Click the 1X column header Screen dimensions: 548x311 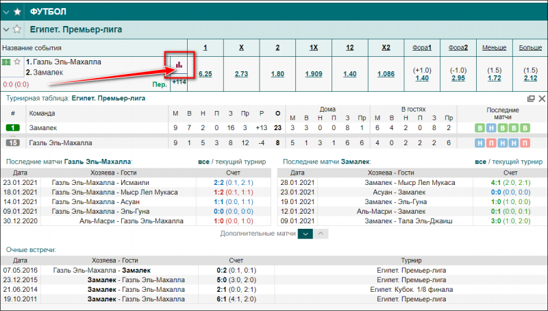(x=314, y=48)
